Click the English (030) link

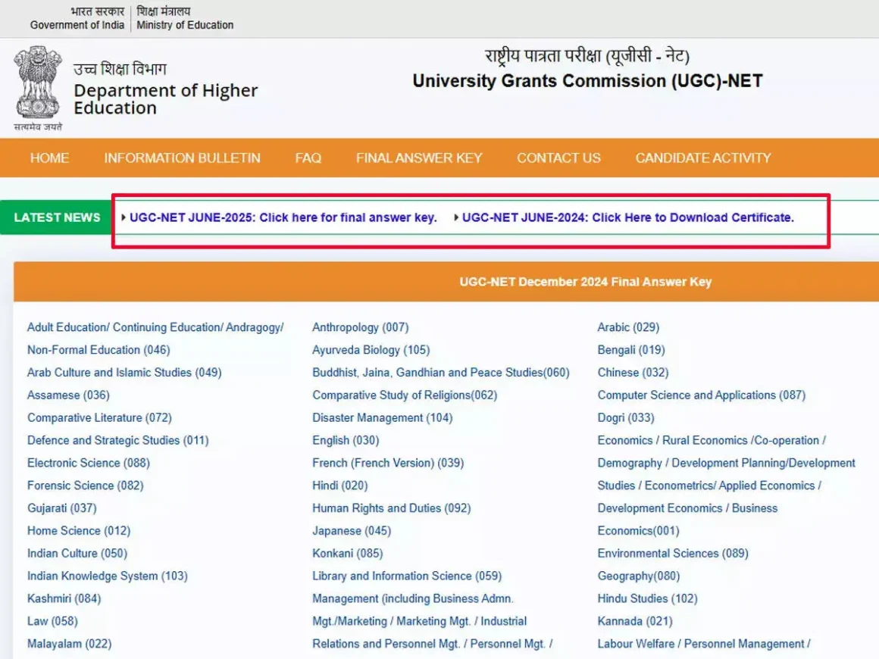click(x=346, y=440)
